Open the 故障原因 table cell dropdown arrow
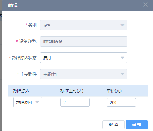The image size is (153, 131). [x=37, y=102]
